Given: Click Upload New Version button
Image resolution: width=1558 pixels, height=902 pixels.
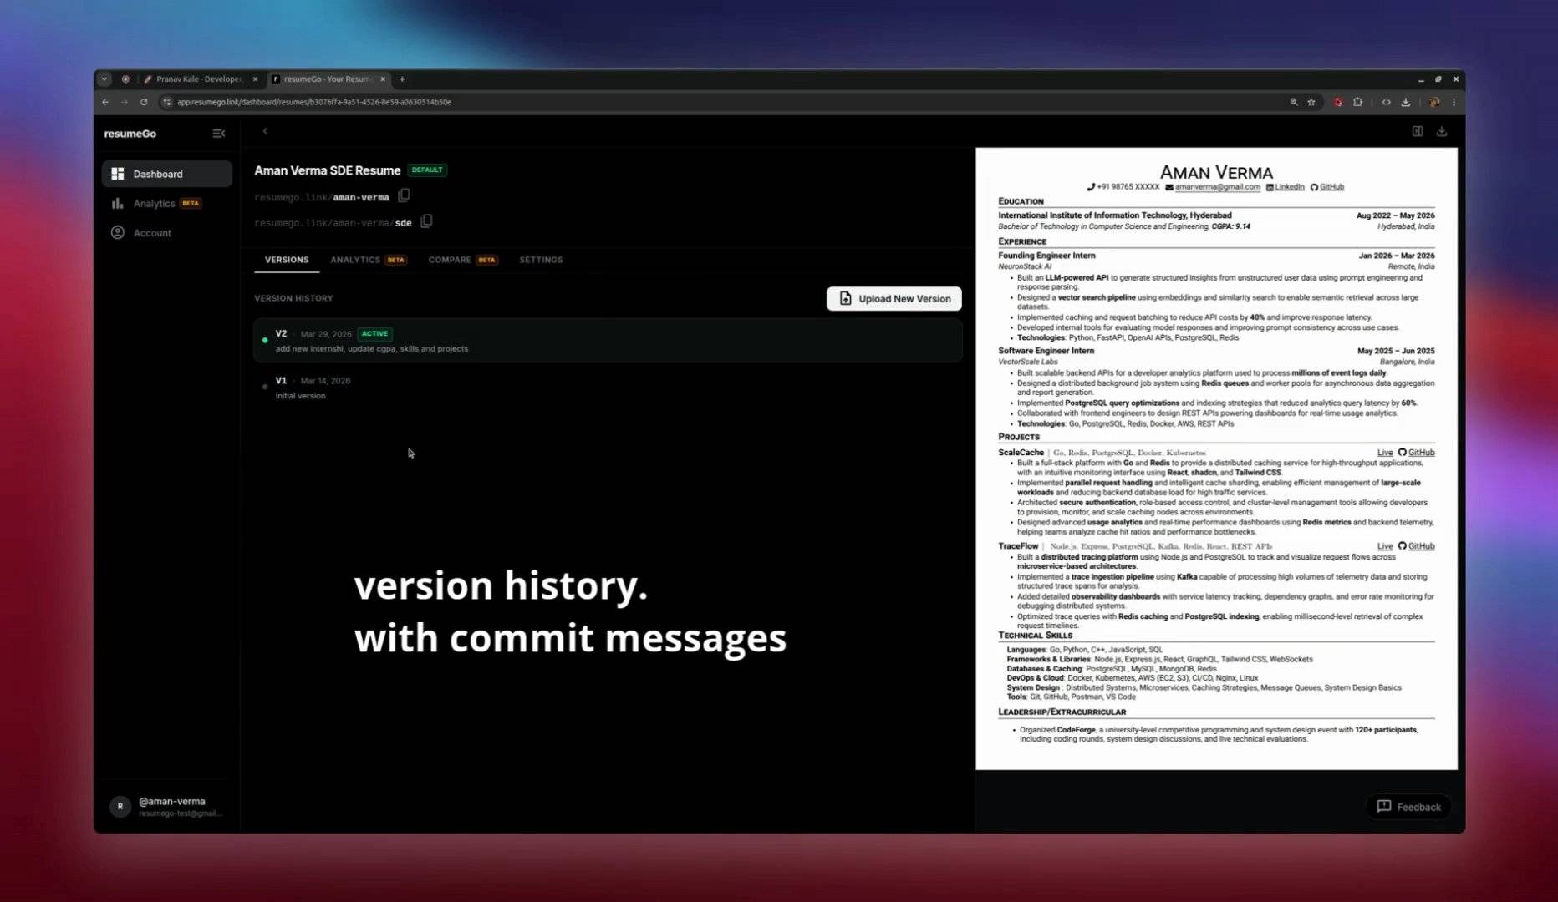Looking at the screenshot, I should pos(894,298).
